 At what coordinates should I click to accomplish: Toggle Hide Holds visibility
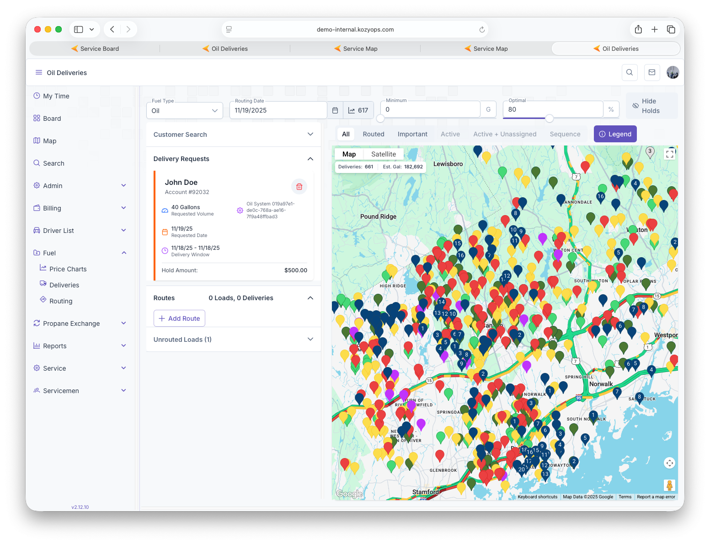651,106
